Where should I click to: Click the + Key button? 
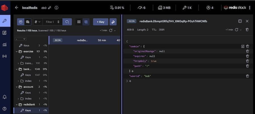click(x=101, y=22)
